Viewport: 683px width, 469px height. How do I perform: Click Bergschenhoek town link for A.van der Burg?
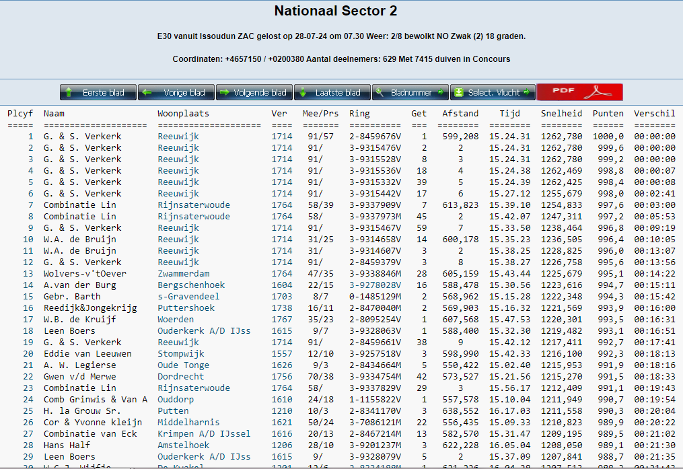tap(191, 285)
